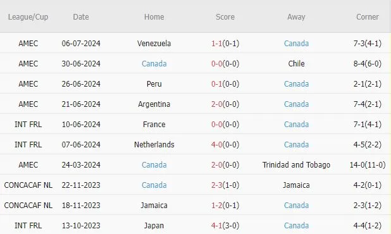Click the CONCACAF NL label dated 18-11-2023
This screenshot has height=234, width=391.
[28, 205]
